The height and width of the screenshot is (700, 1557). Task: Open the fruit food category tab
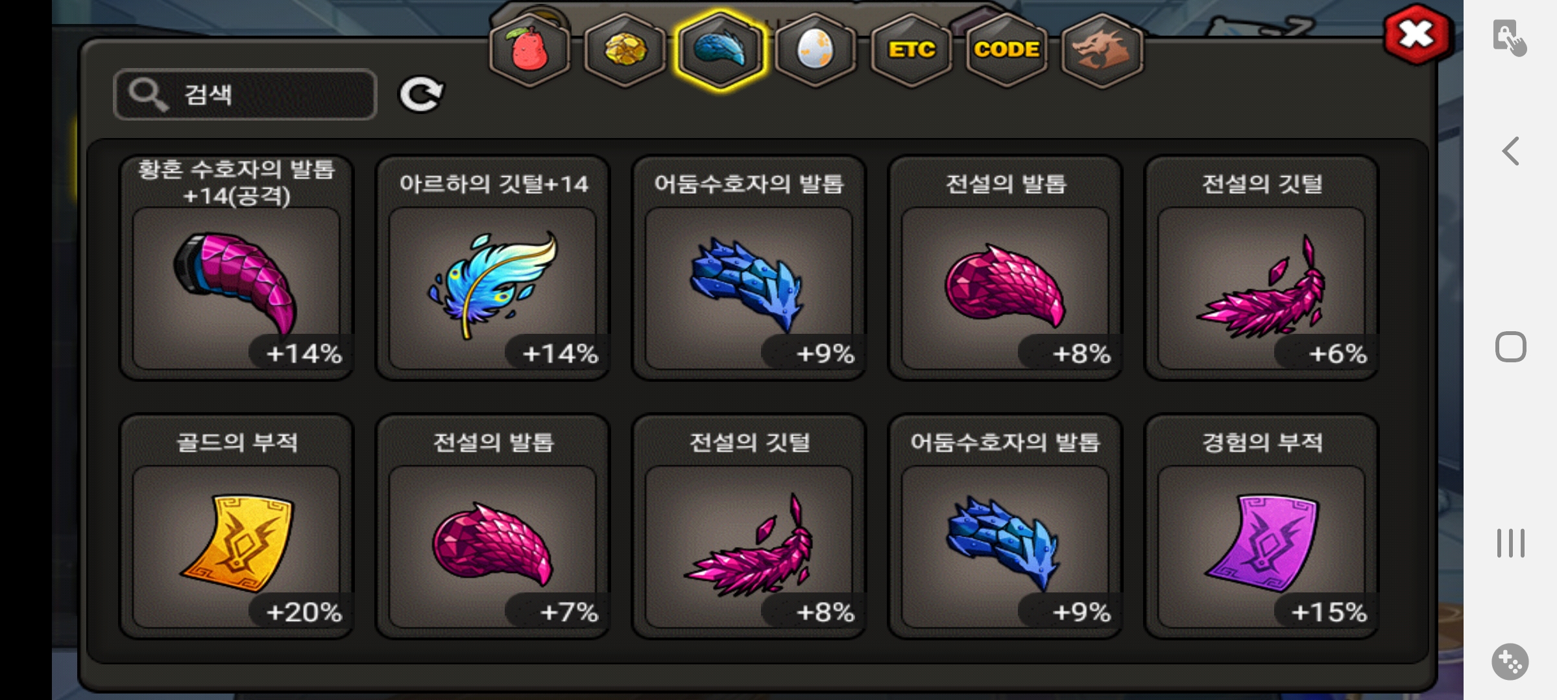click(529, 50)
